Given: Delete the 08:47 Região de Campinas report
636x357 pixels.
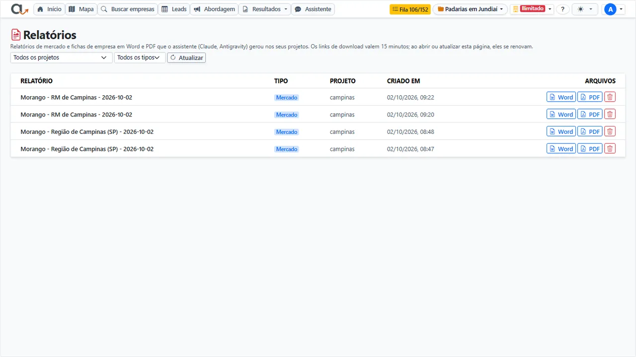Looking at the screenshot, I should point(610,148).
